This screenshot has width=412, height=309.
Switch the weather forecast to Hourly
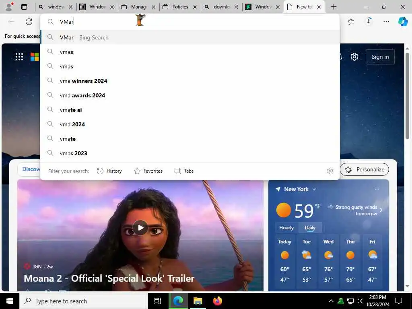click(286, 228)
